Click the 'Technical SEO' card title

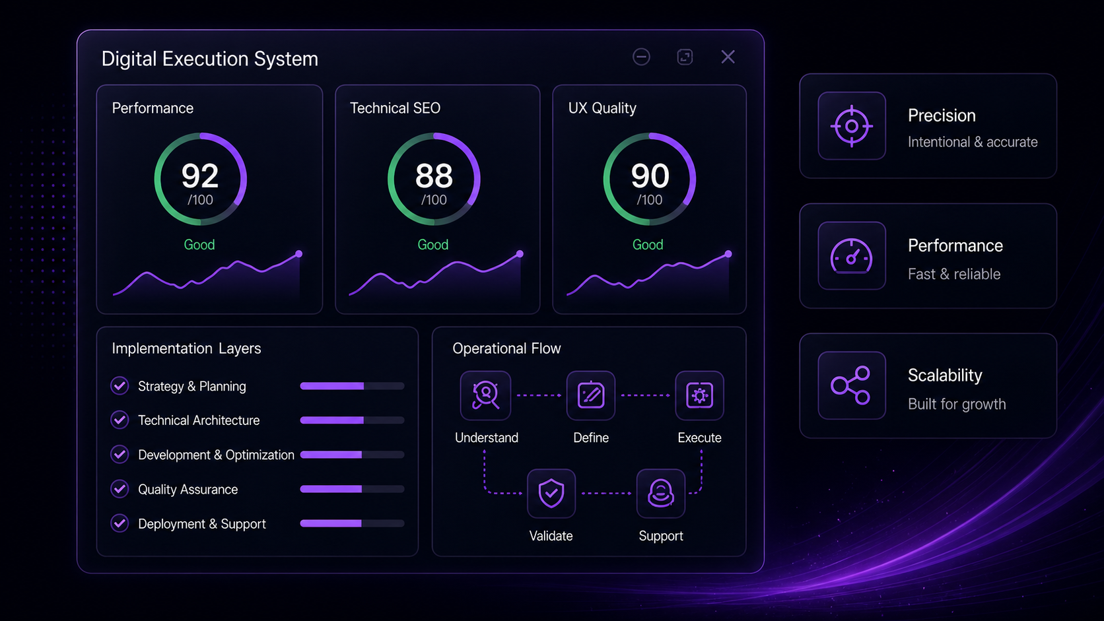[395, 108]
